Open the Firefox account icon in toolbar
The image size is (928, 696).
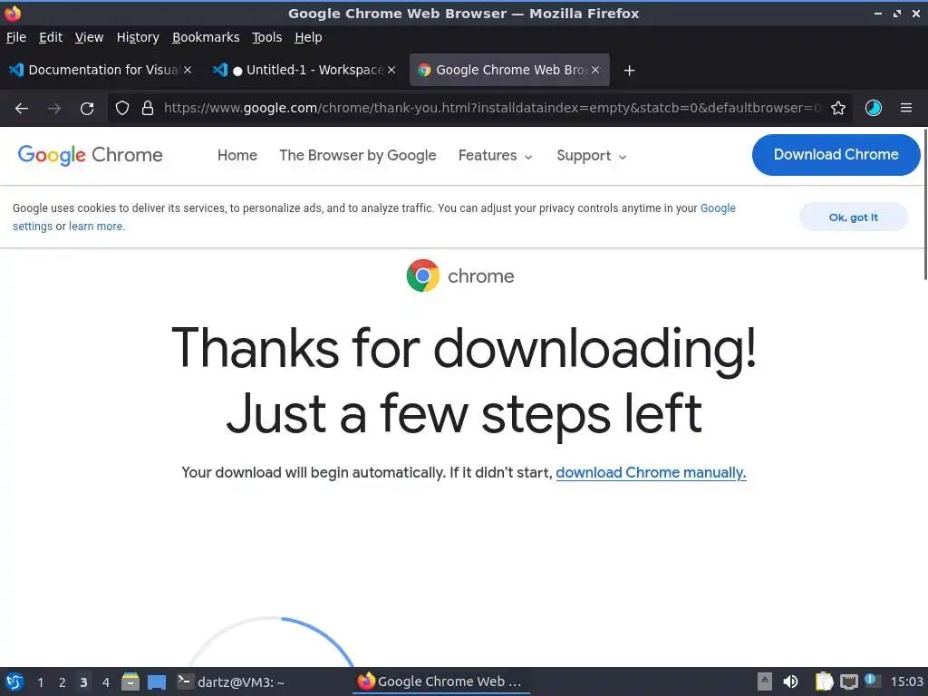point(874,109)
